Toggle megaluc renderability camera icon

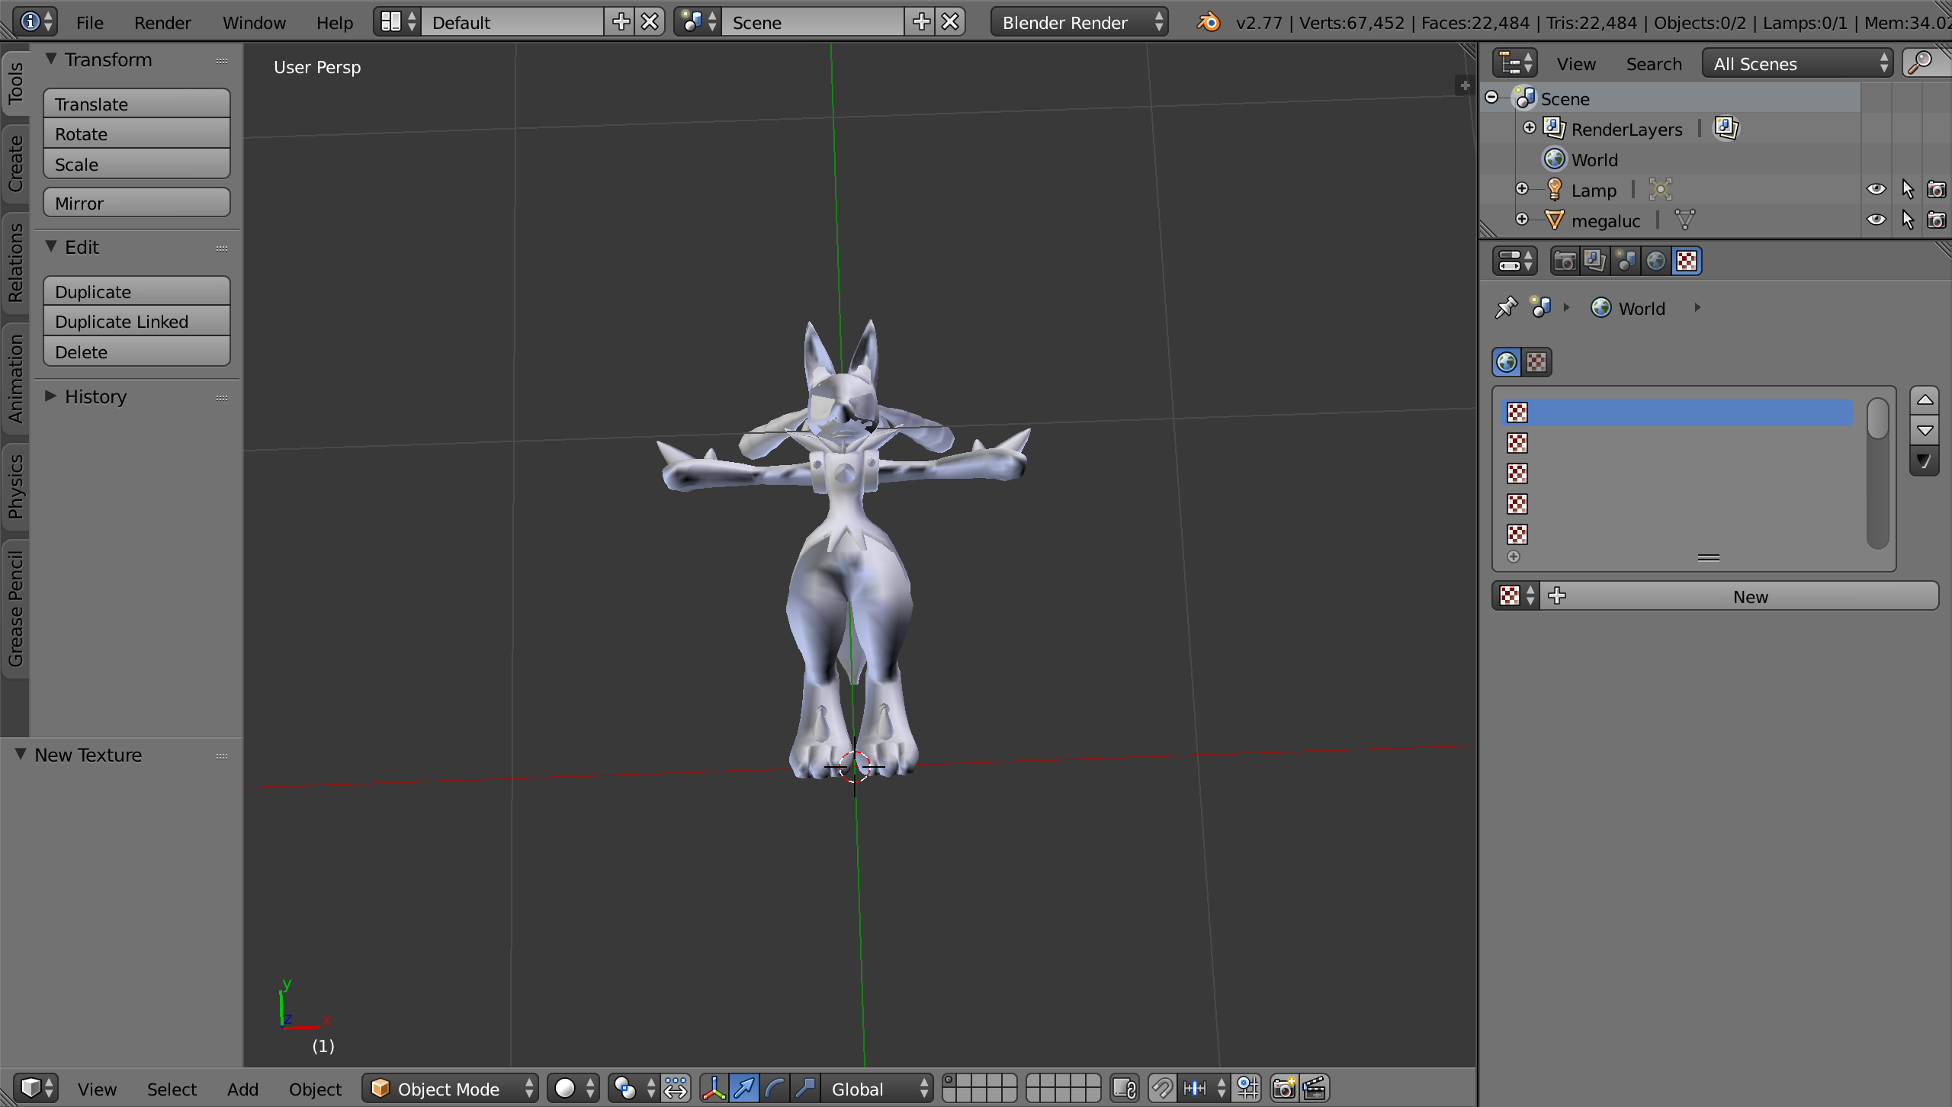[1936, 220]
